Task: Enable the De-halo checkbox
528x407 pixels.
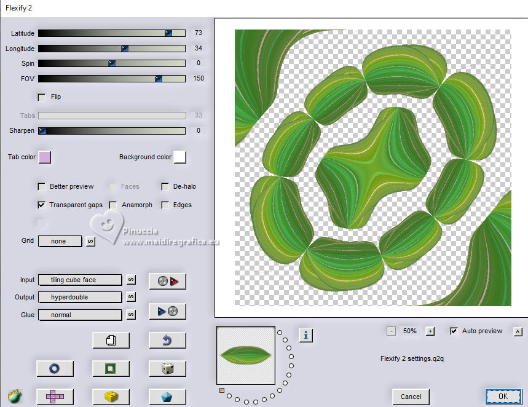Action: [x=165, y=187]
